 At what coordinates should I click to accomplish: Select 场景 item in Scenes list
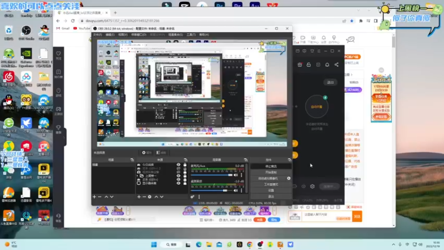(x=113, y=164)
